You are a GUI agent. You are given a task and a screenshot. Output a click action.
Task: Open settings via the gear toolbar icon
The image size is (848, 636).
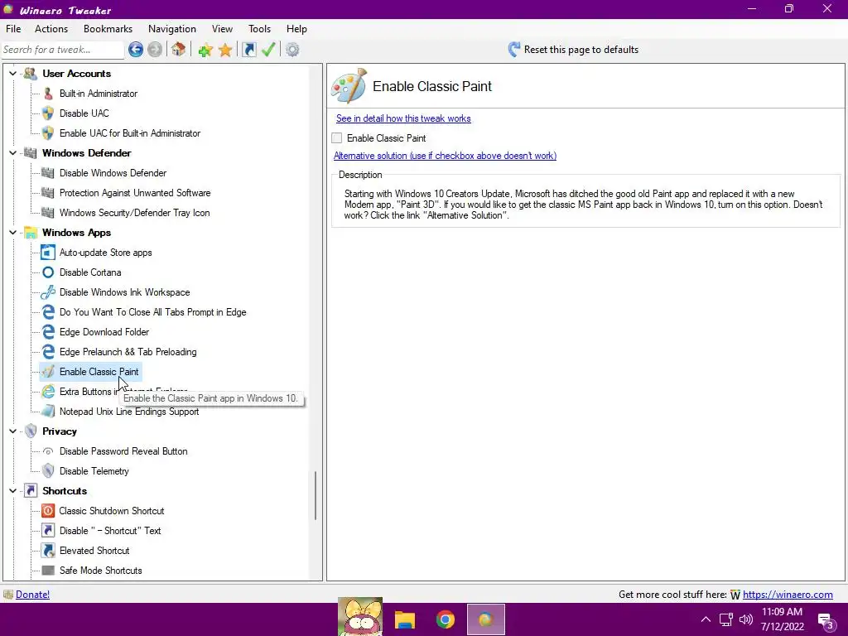[x=292, y=50]
